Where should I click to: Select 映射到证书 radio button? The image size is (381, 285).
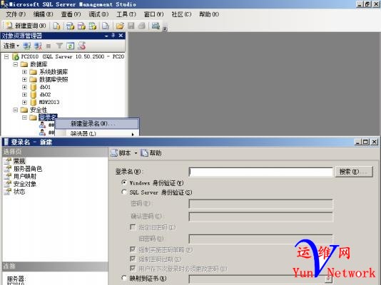[124, 278]
